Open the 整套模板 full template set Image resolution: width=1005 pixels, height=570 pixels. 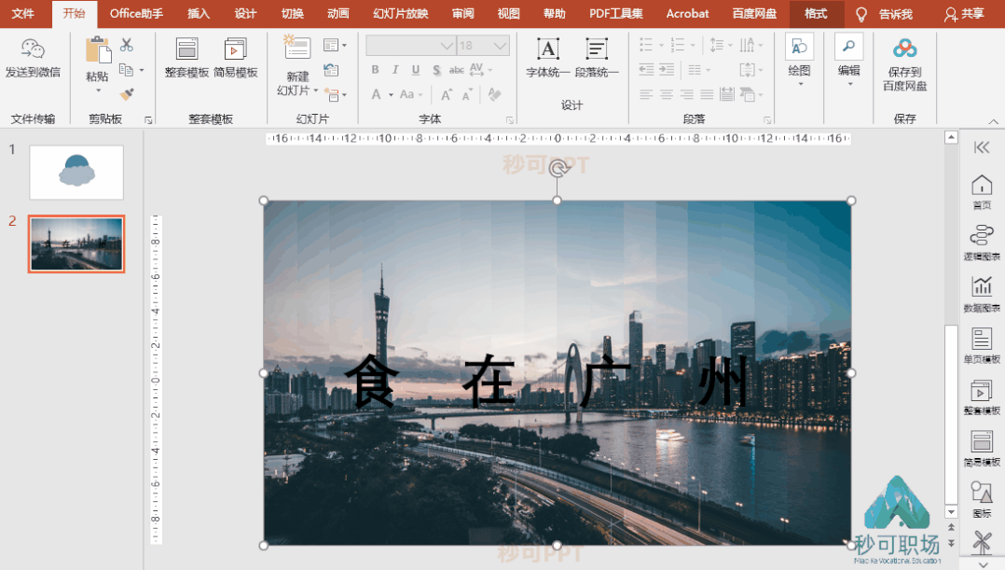(186, 57)
